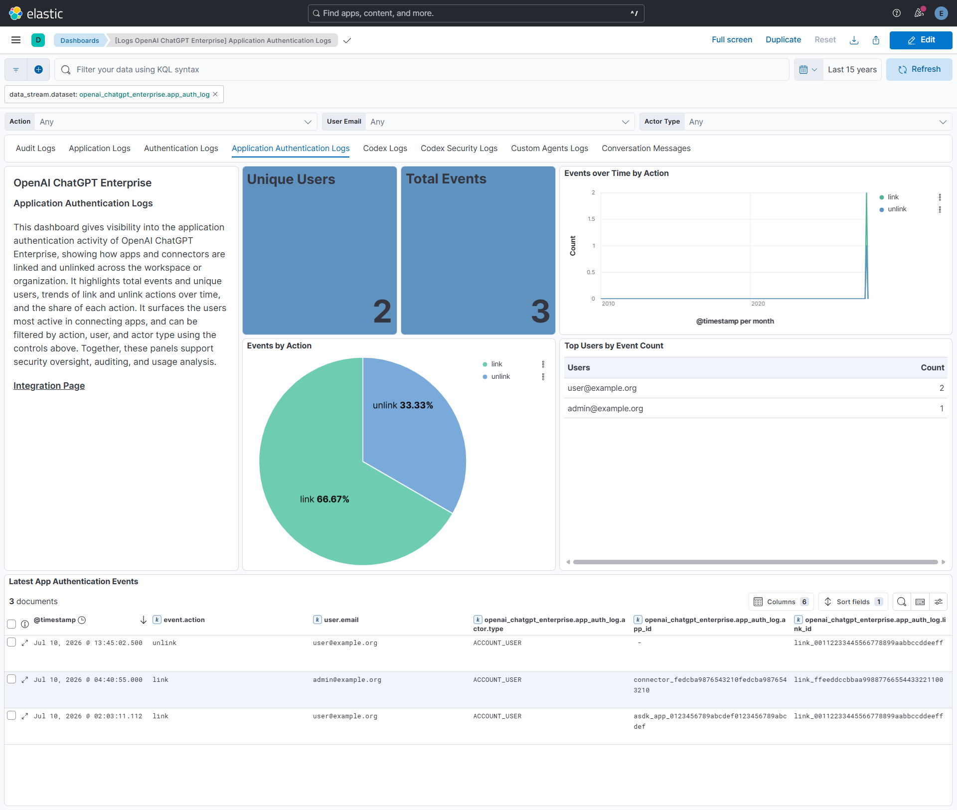Open the Integration Page link
Viewport: 957px width, 810px height.
pos(49,386)
